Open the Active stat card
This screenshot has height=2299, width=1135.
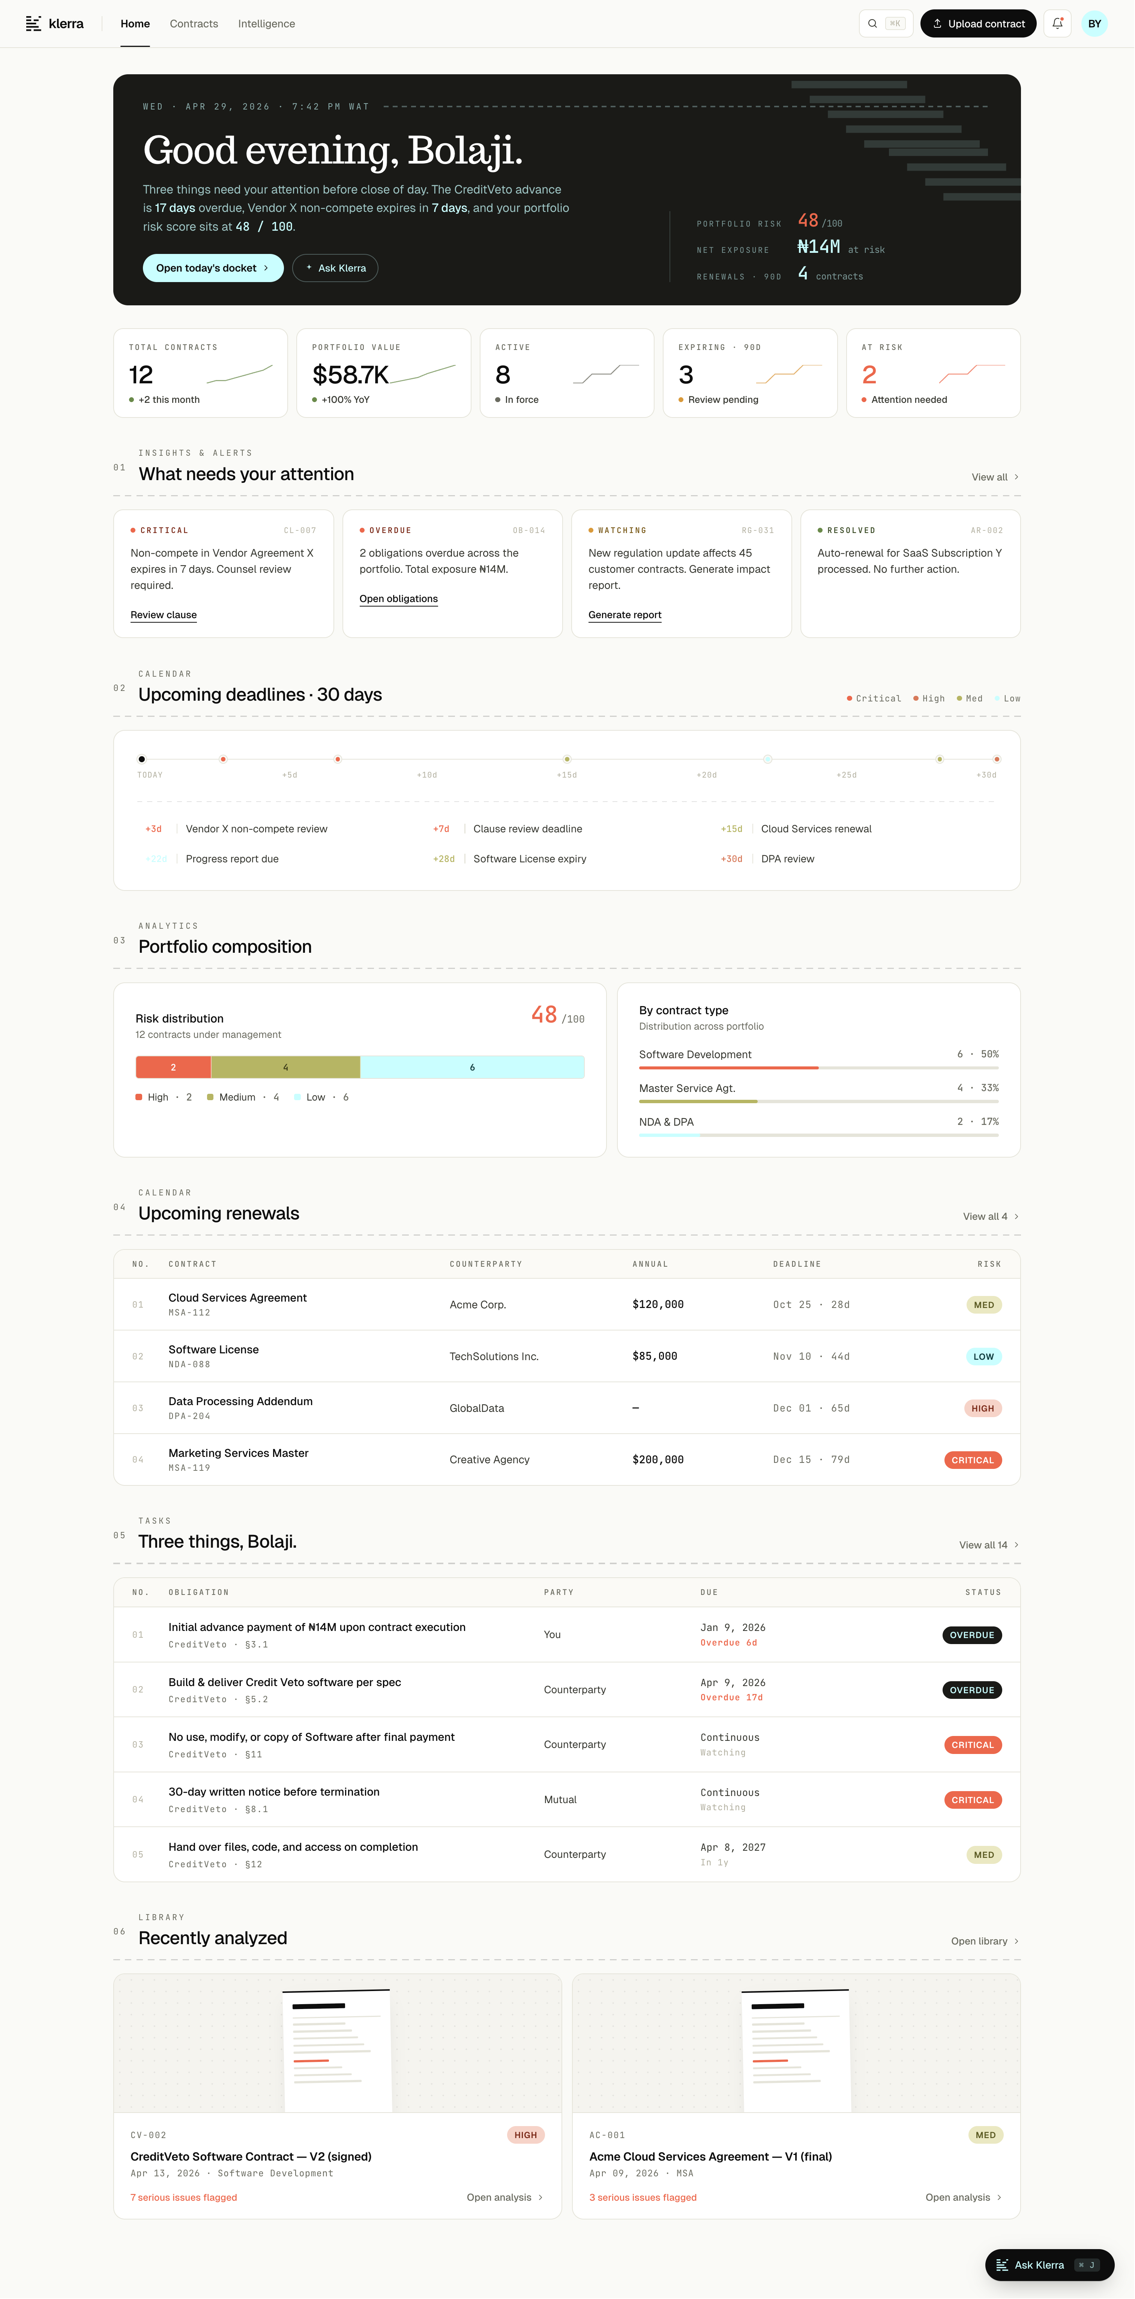(x=567, y=373)
